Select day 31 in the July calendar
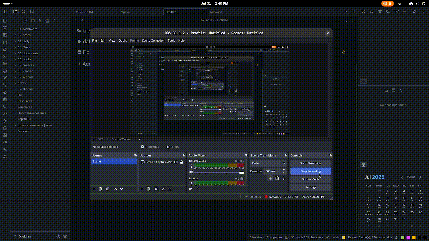This screenshot has width=429, height=241. [404, 219]
